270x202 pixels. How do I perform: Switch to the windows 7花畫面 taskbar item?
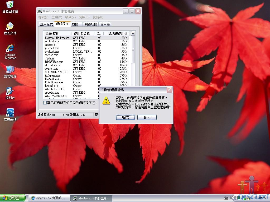point(49,198)
